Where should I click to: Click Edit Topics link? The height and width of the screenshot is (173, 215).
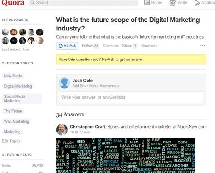click(x=11, y=141)
